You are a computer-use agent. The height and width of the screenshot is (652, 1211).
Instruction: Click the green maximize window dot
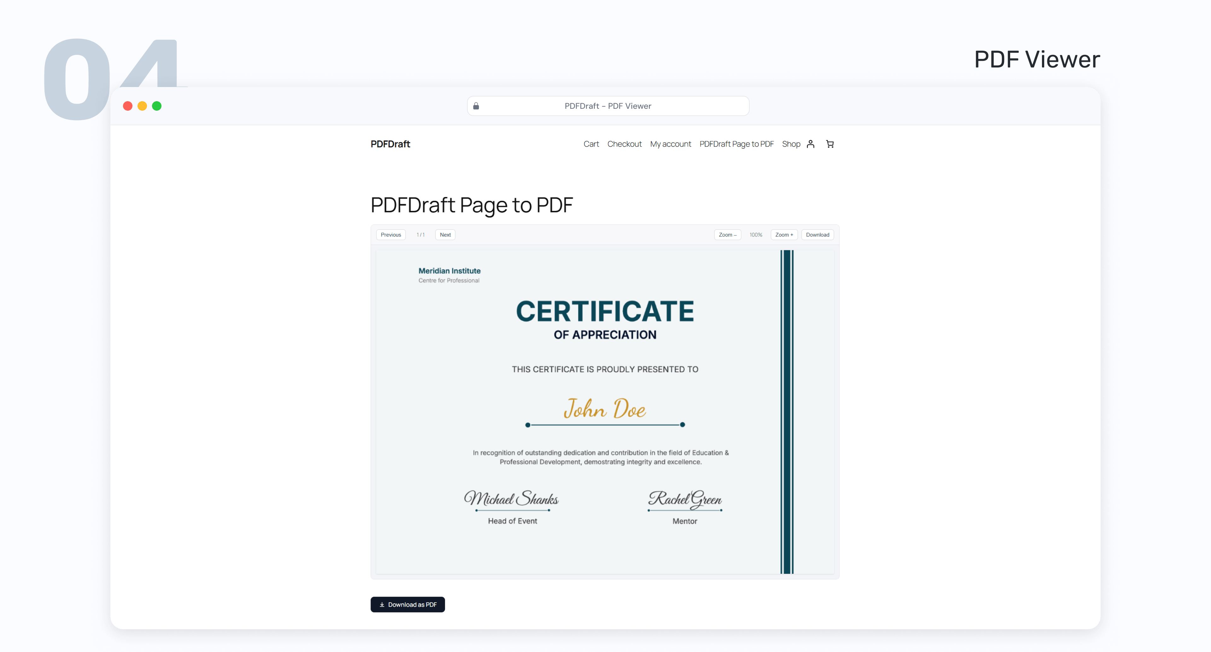pyautogui.click(x=156, y=106)
